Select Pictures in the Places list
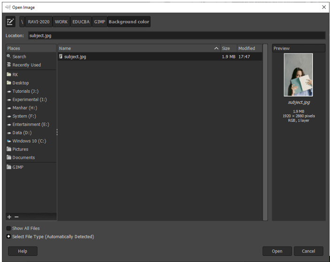 pyautogui.click(x=31, y=149)
